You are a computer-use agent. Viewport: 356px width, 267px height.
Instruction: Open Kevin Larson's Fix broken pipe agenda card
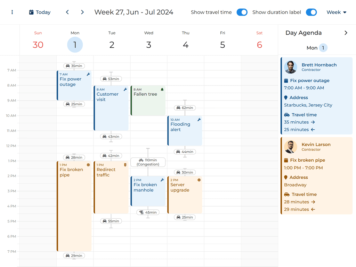pyautogui.click(x=316, y=176)
